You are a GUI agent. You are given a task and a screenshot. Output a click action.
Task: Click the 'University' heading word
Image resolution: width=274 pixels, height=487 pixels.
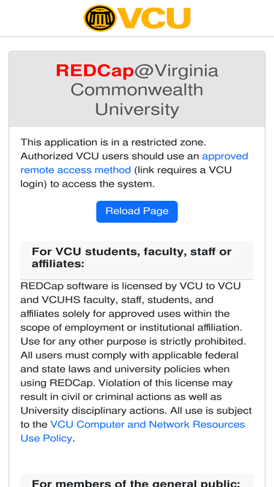tap(137, 110)
